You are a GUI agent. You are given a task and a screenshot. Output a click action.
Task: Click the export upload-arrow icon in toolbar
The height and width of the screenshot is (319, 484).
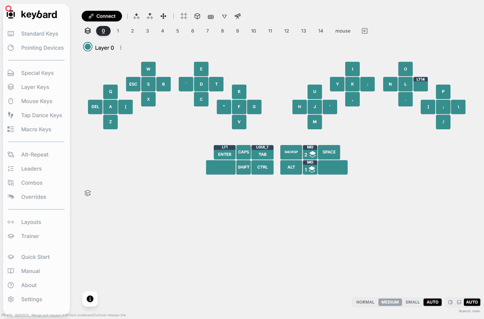click(150, 16)
